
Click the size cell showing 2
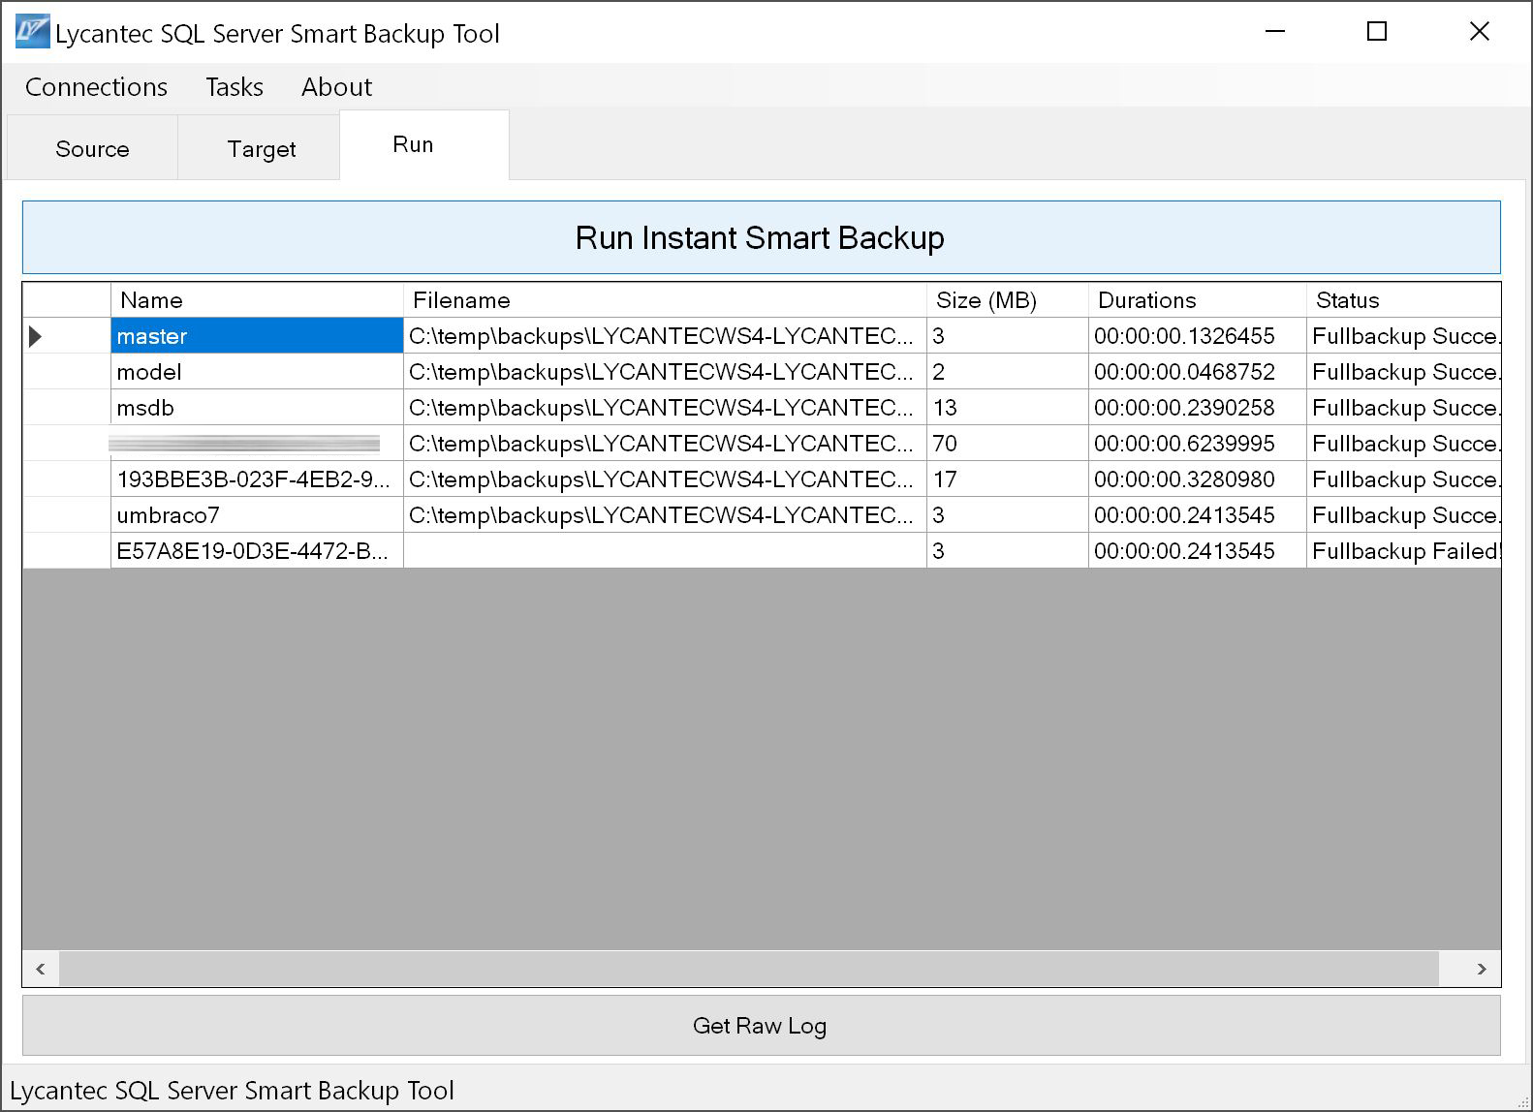pos(1008,372)
